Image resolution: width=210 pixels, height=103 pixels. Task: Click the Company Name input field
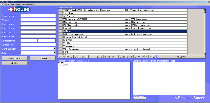[38, 16]
